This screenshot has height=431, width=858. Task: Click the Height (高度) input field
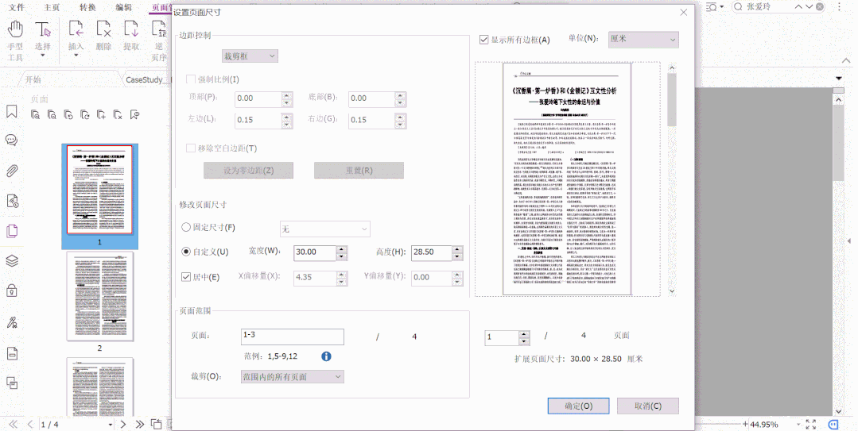[431, 252]
